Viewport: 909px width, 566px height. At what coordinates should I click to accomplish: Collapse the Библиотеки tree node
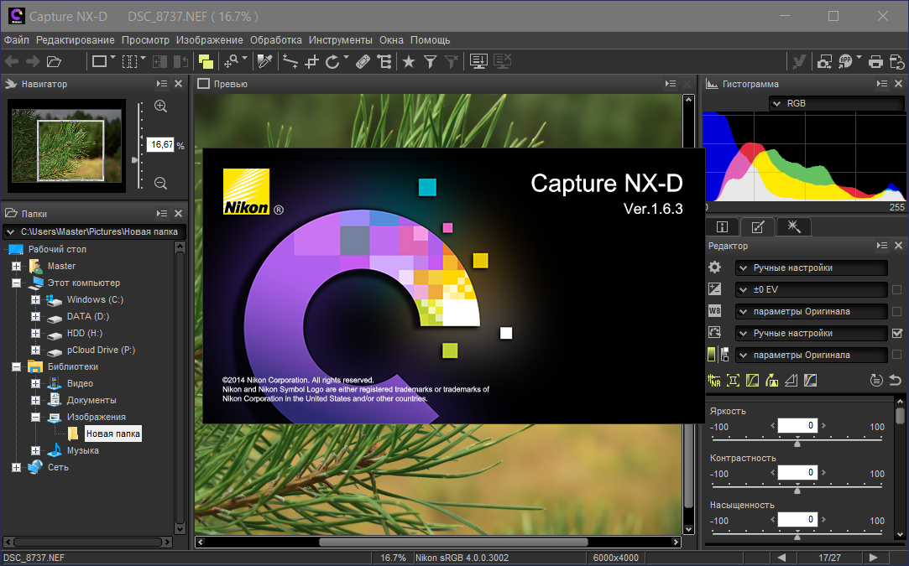[16, 366]
